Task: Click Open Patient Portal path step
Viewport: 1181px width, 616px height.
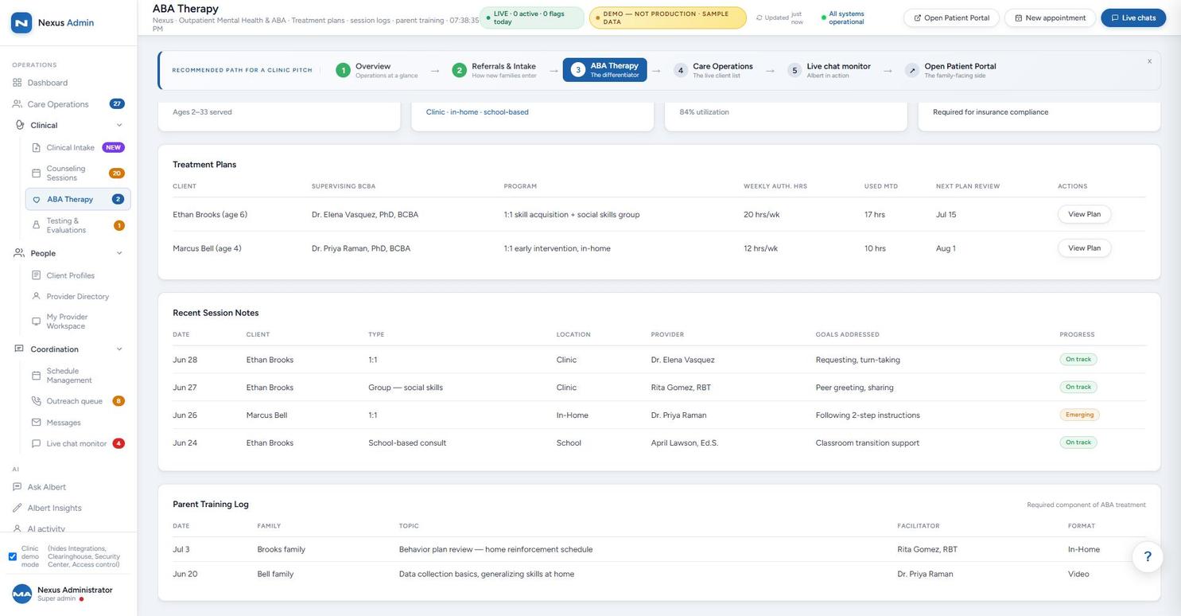Action: [x=950, y=70]
